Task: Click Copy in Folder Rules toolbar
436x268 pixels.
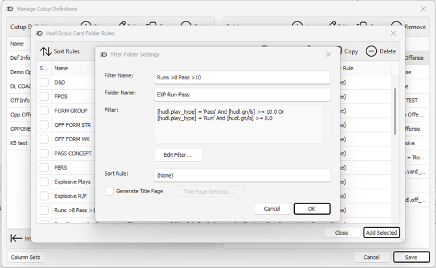Action: point(351,51)
